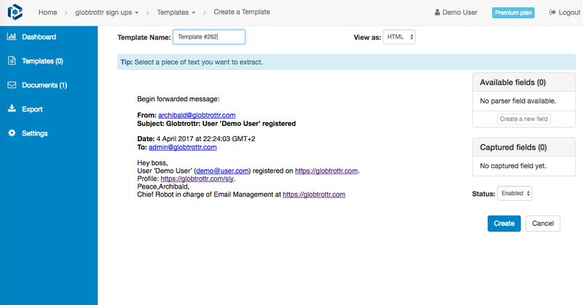Image resolution: width=583 pixels, height=305 pixels.
Task: Cancel template creation
Action: coord(543,223)
